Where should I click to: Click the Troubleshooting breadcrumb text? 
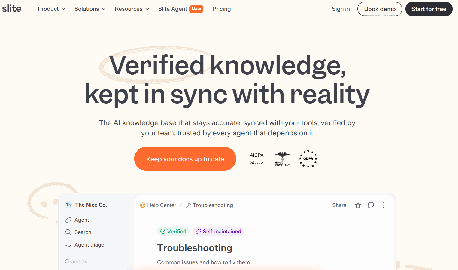[213, 205]
